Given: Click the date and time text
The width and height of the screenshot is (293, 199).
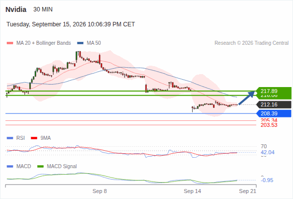Looking at the screenshot, I should [x=71, y=24].
